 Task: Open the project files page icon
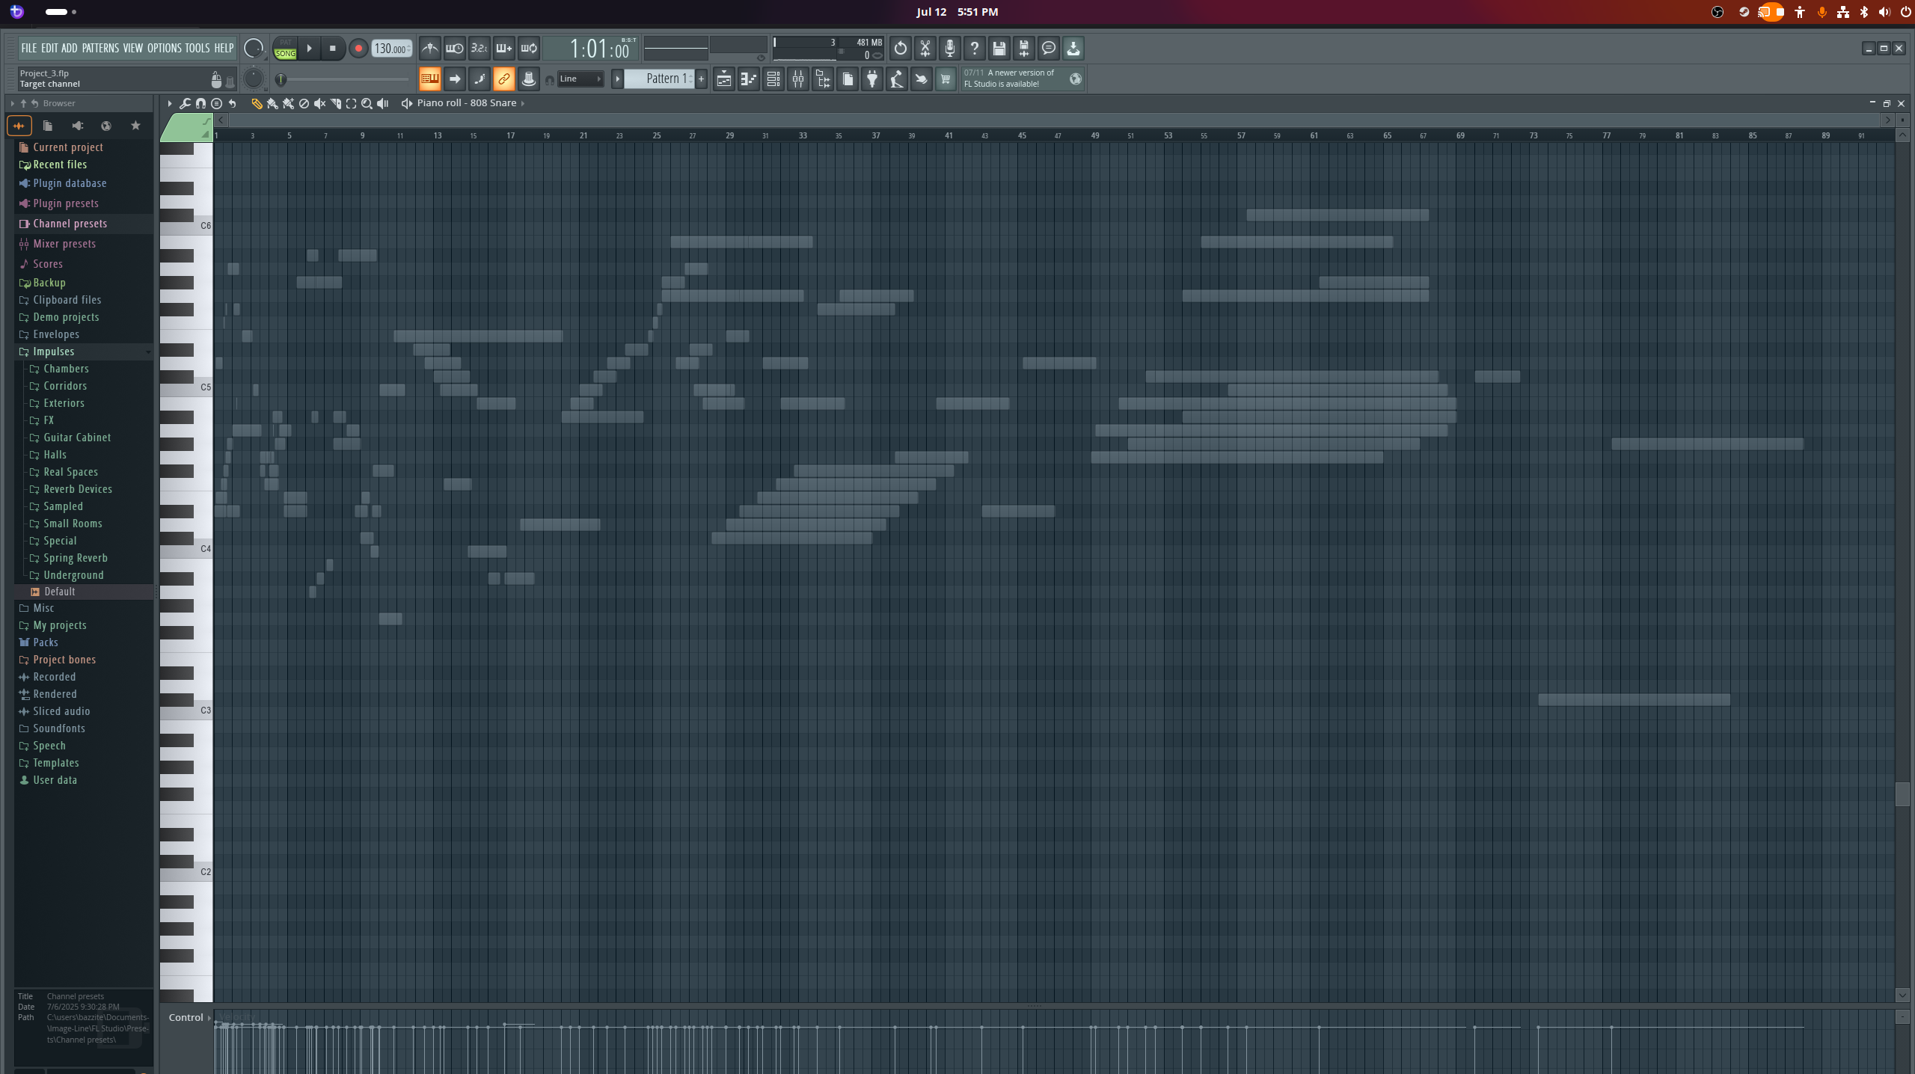[848, 79]
